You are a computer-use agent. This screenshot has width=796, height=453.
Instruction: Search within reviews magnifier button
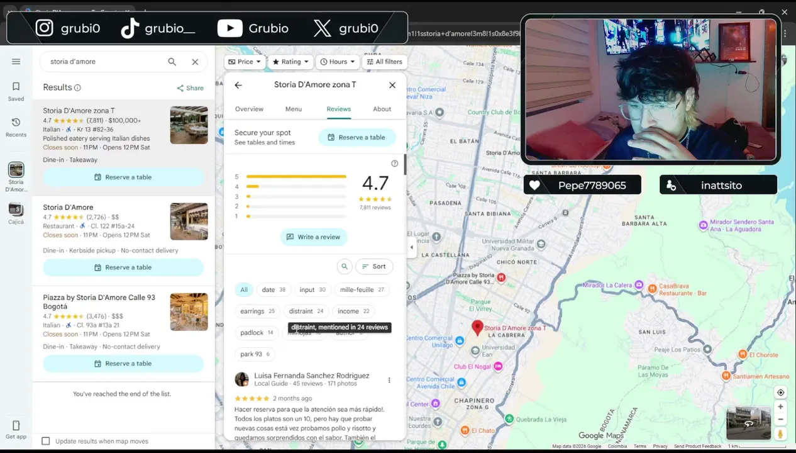[x=345, y=267]
